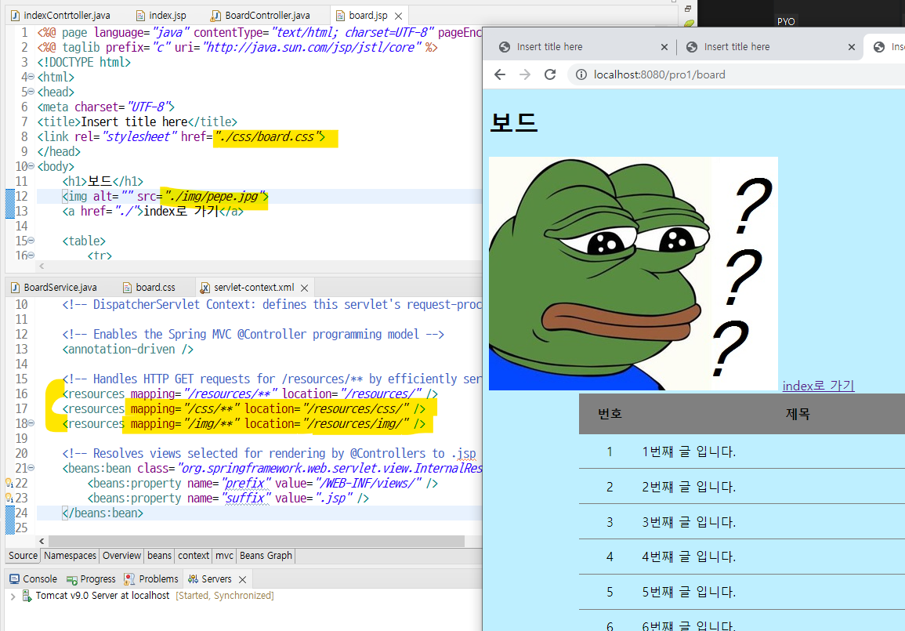
Task: Click the Tomcat server icon in Servers view
Action: coord(27,596)
